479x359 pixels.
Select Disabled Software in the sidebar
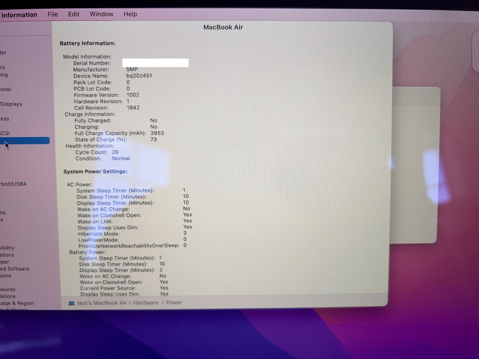click(x=15, y=269)
